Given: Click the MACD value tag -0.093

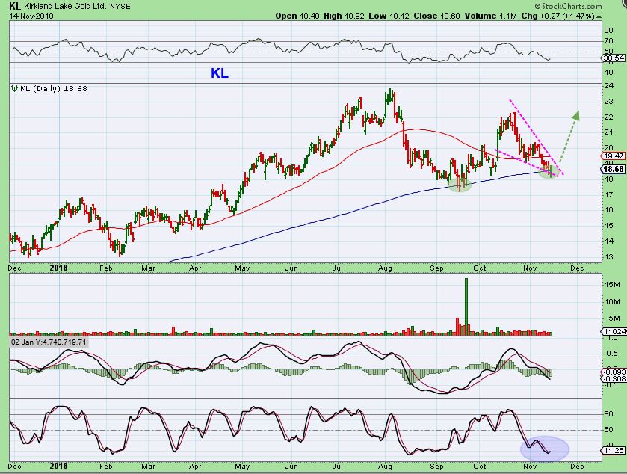Looking at the screenshot, I should pos(614,372).
